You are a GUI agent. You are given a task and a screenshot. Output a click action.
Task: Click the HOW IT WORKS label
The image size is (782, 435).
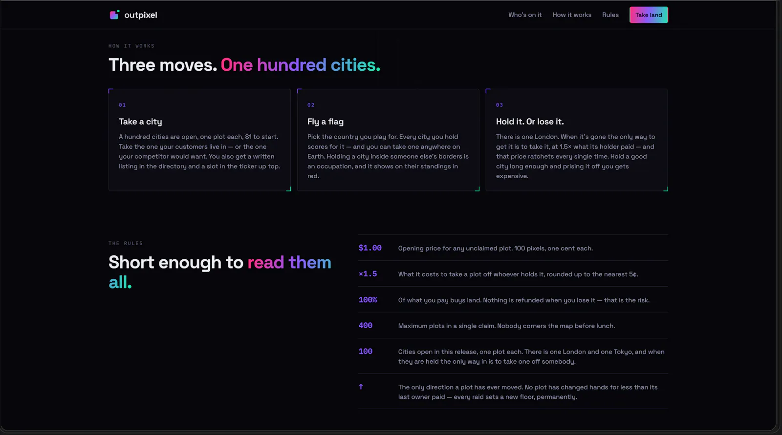tap(131, 46)
